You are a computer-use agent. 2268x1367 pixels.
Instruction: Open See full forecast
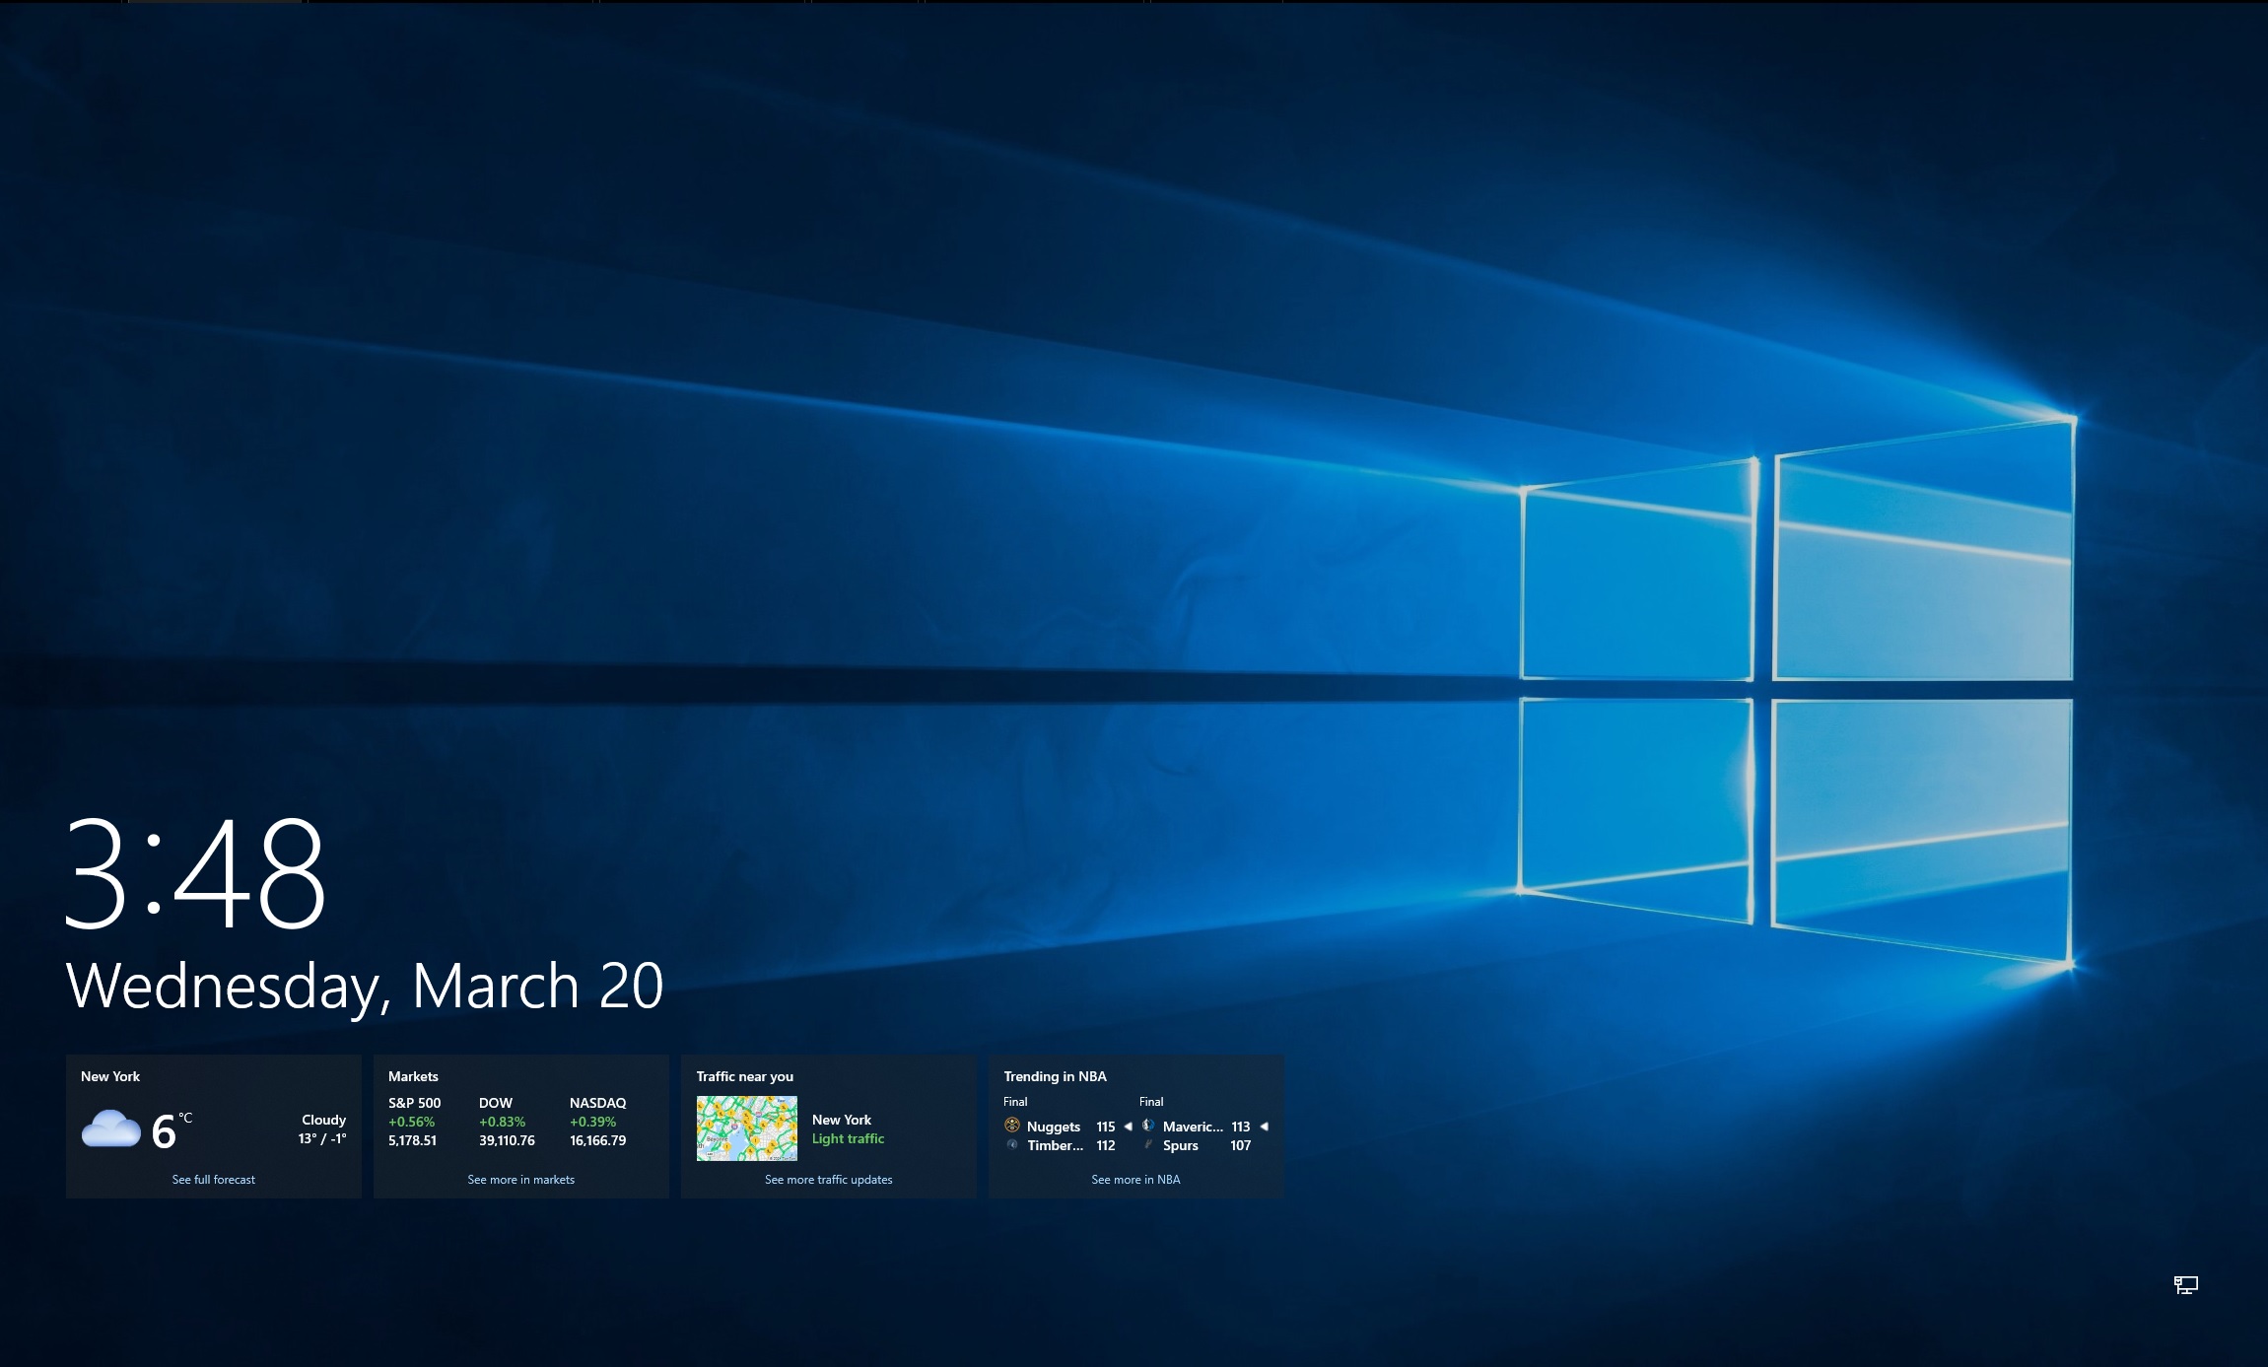click(213, 1179)
